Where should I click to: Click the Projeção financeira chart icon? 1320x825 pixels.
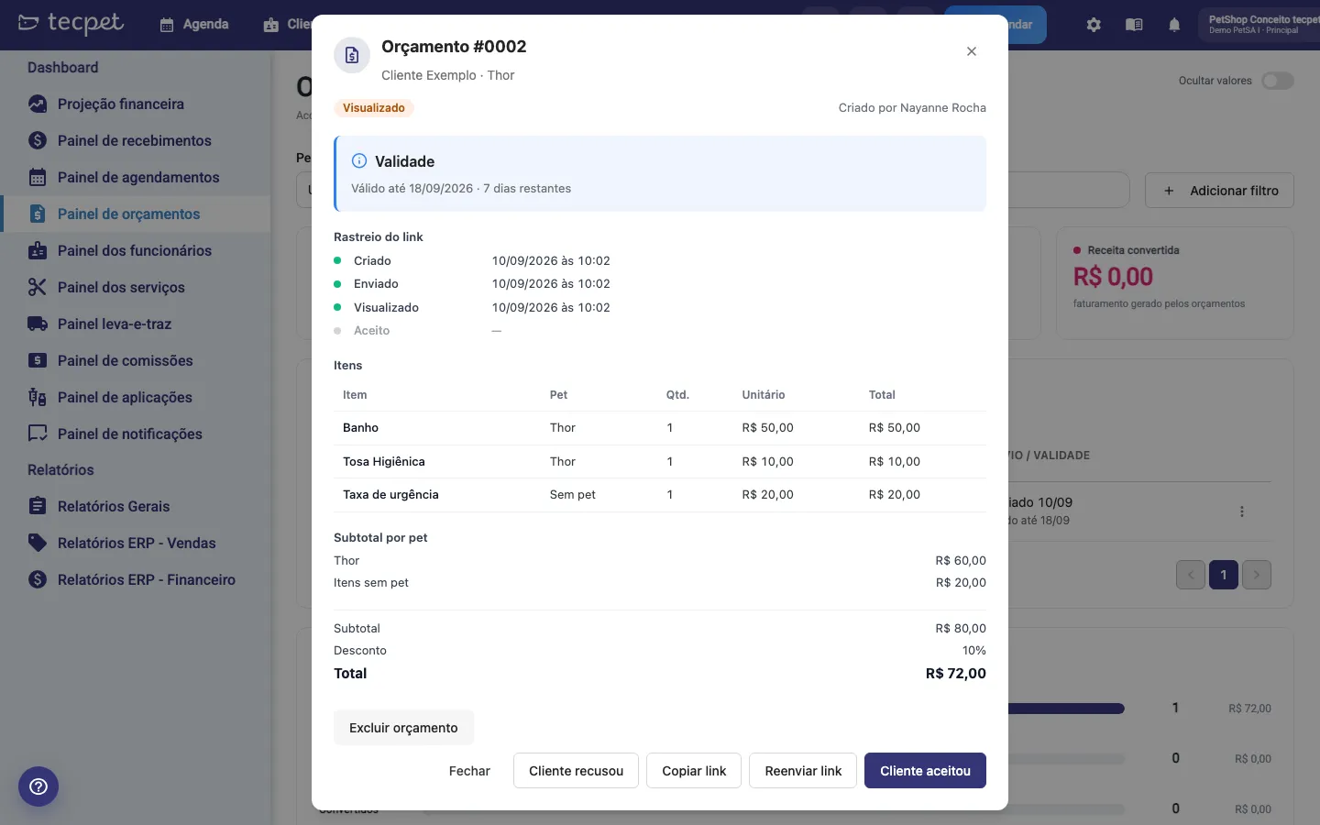pos(38,104)
